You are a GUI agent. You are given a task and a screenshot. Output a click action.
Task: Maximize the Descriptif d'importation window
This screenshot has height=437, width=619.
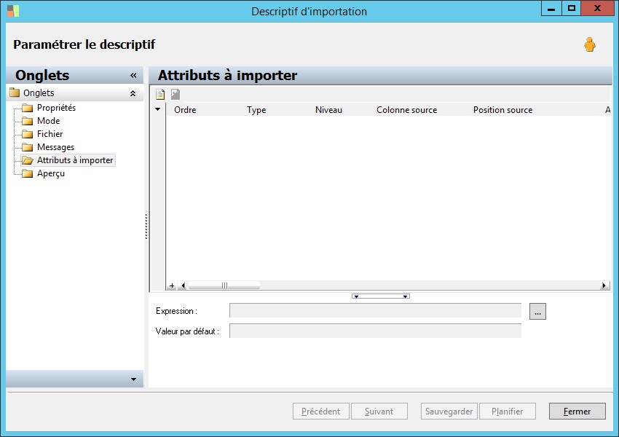click(x=571, y=8)
